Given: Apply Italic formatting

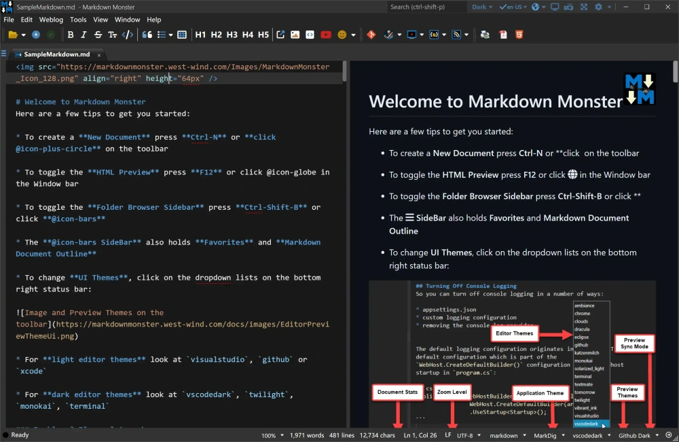Looking at the screenshot, I should tap(84, 35).
